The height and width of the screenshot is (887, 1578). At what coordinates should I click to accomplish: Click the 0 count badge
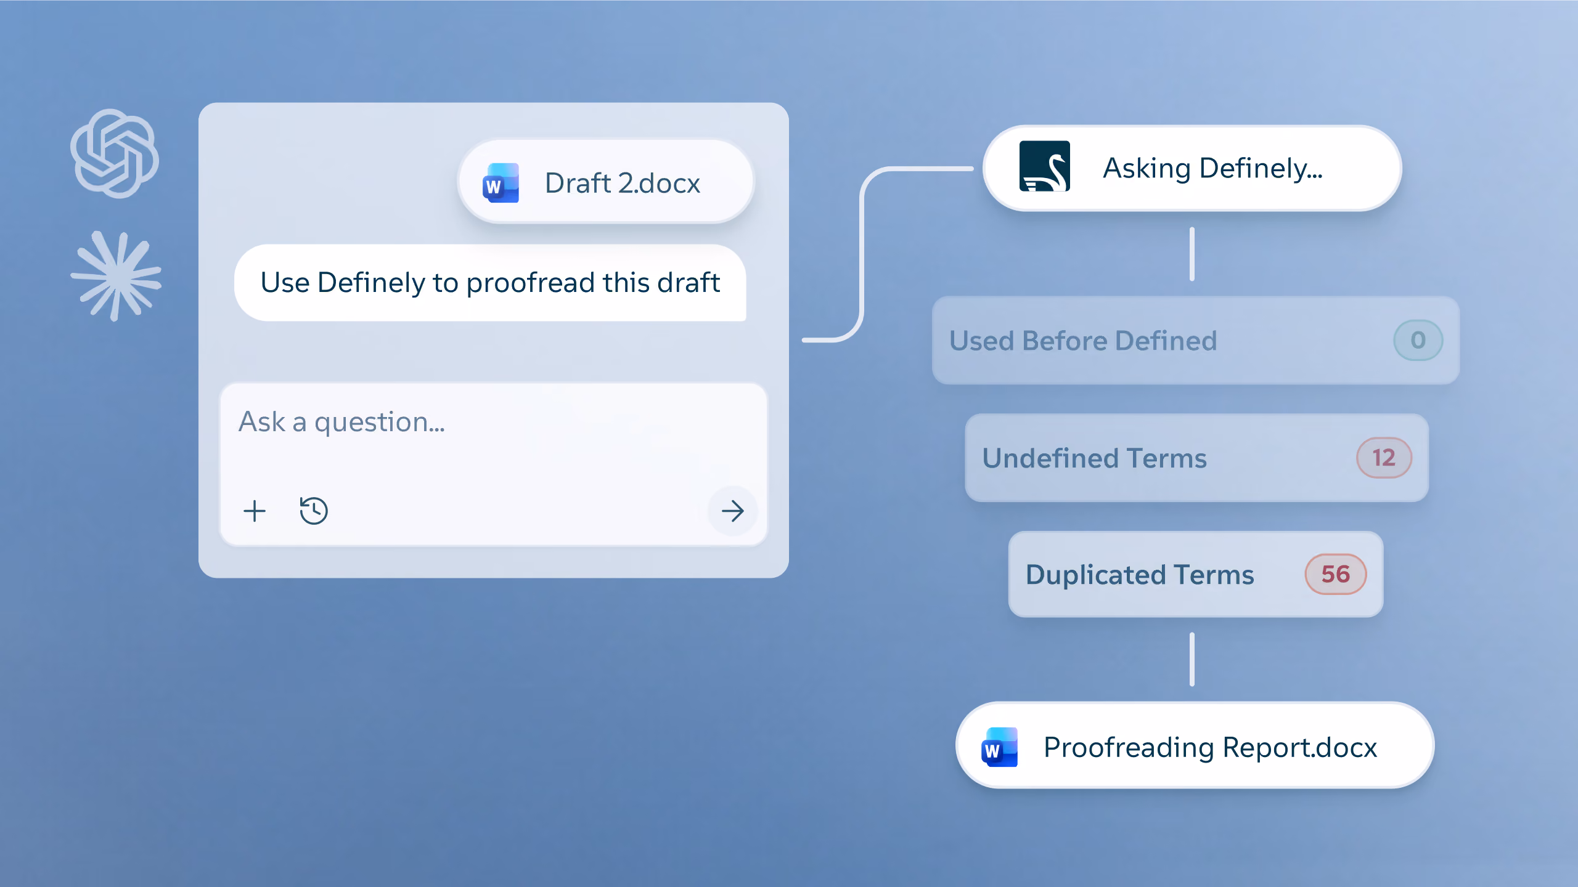pyautogui.click(x=1418, y=340)
